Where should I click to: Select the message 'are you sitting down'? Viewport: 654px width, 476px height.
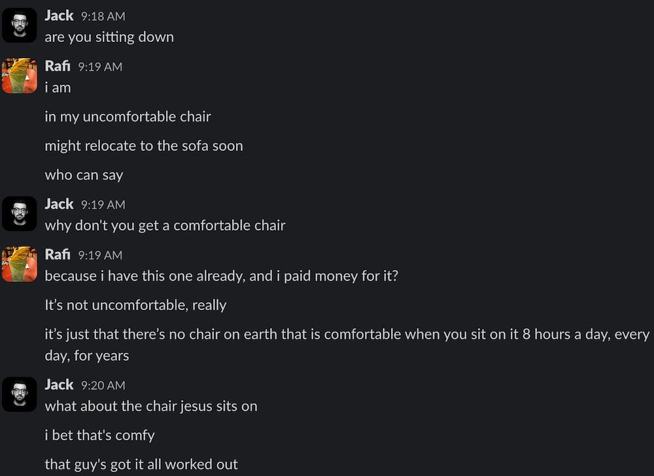click(x=109, y=37)
